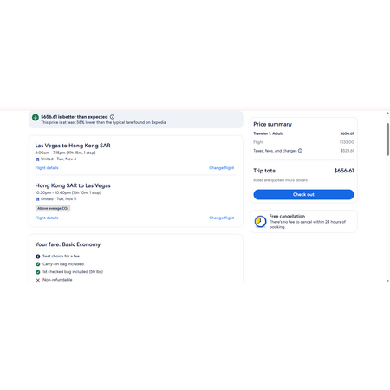Click the Trip total amount $656.61
The image size is (390, 390).
(x=344, y=171)
